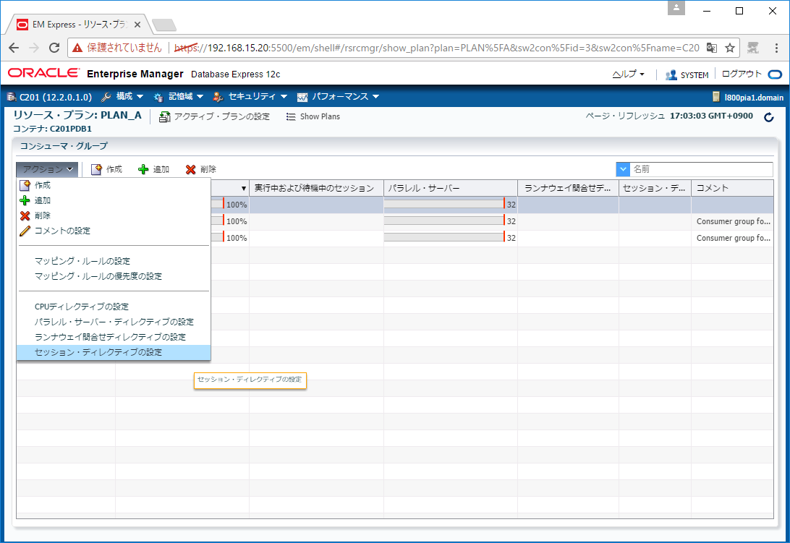The image size is (790, 543).
Task: Click the Show Plans button
Action: pos(313,116)
